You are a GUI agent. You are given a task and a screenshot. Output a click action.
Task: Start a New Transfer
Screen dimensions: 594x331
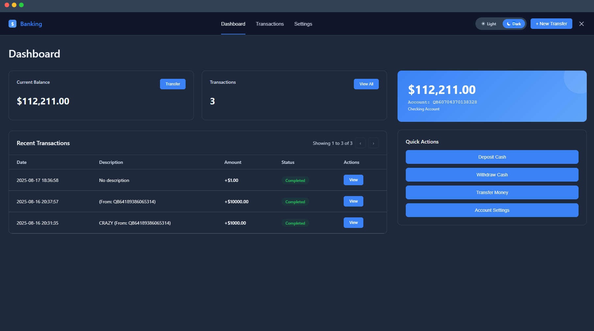point(551,24)
